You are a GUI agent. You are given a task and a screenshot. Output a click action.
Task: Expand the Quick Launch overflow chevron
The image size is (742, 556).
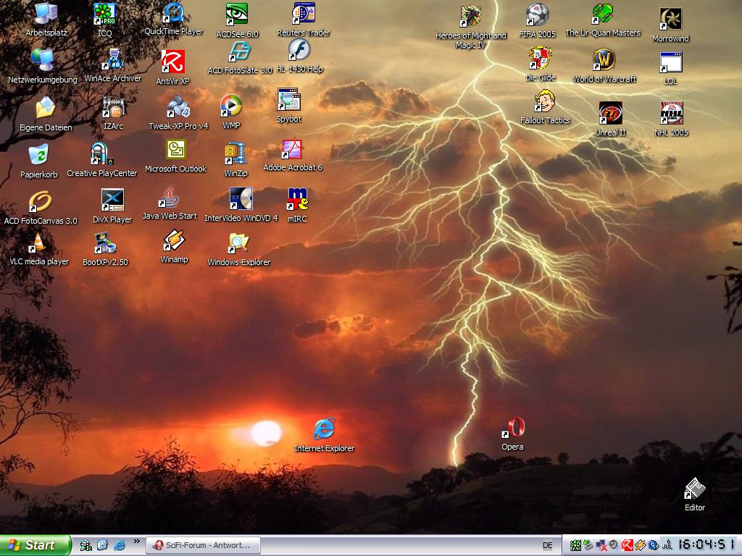click(x=136, y=542)
